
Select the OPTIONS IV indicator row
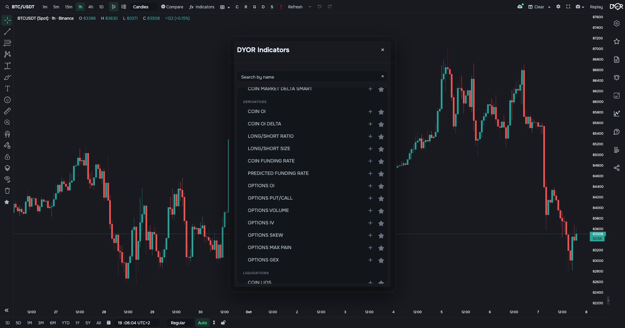click(x=312, y=223)
